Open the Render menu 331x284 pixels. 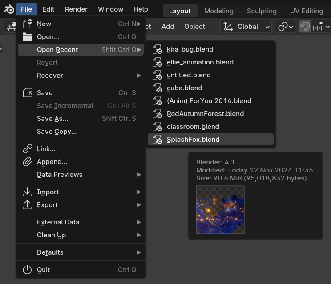76,9
